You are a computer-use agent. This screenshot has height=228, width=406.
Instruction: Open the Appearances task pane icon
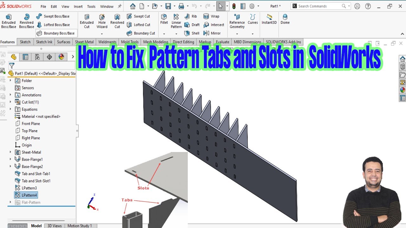(x=403, y=90)
